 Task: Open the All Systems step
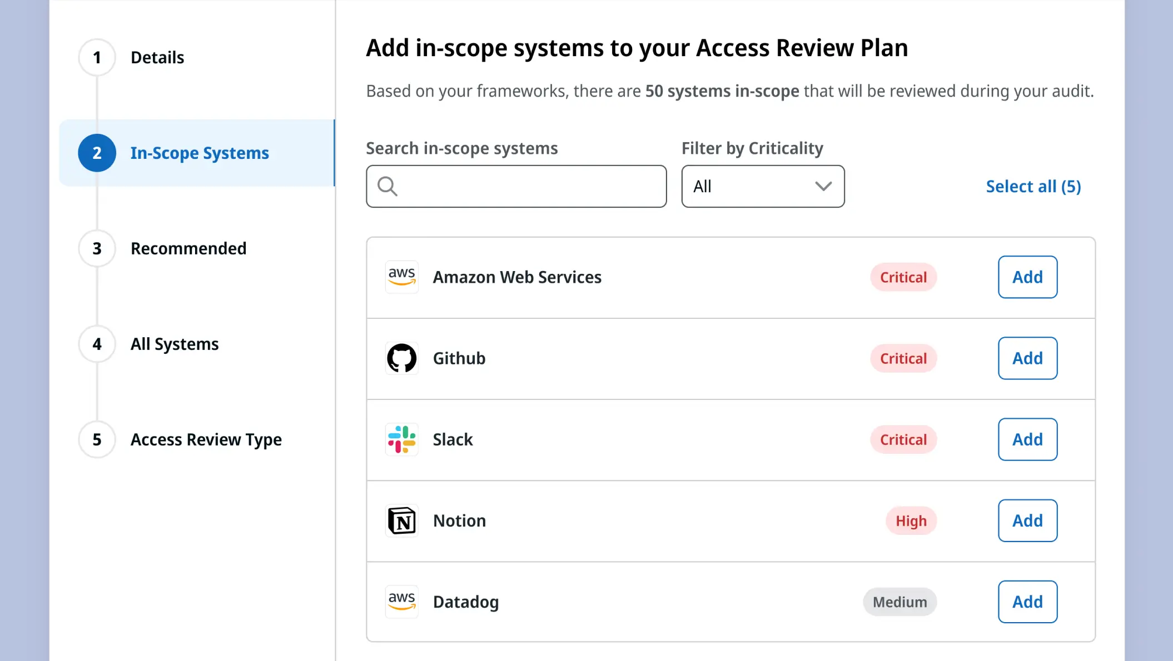[x=175, y=344]
